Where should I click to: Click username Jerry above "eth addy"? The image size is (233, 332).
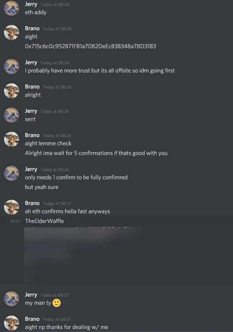click(x=31, y=4)
